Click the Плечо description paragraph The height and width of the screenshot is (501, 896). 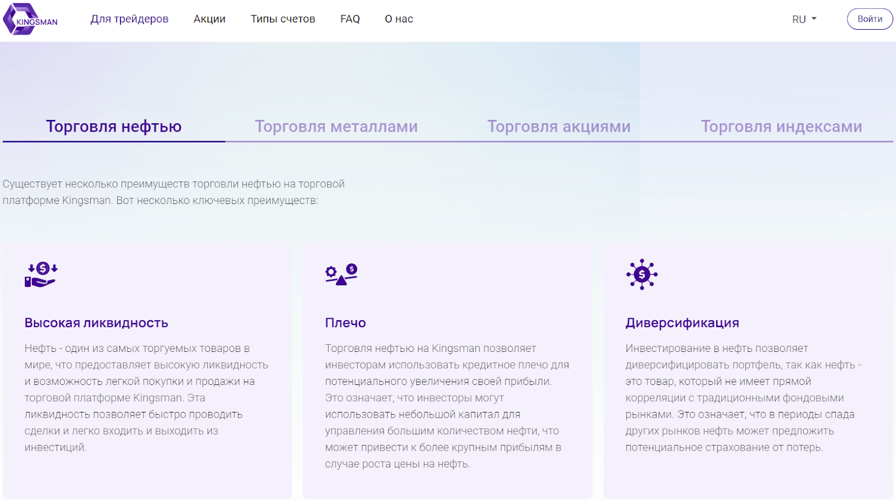447,406
